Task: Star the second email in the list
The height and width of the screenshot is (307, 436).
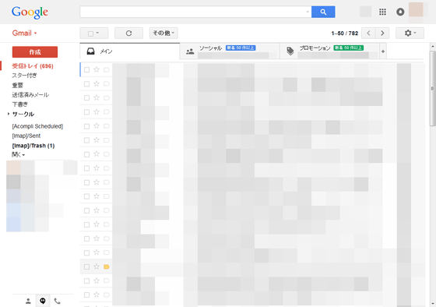Action: pyautogui.click(x=97, y=83)
